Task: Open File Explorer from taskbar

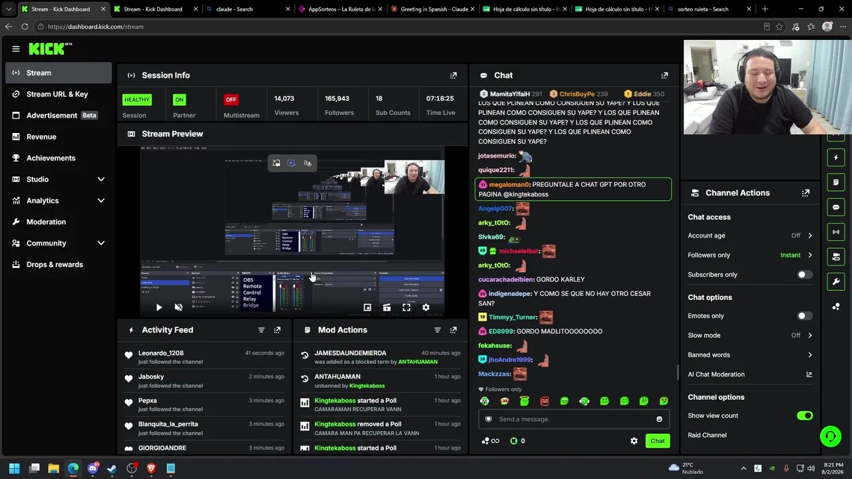Action: tap(54, 468)
